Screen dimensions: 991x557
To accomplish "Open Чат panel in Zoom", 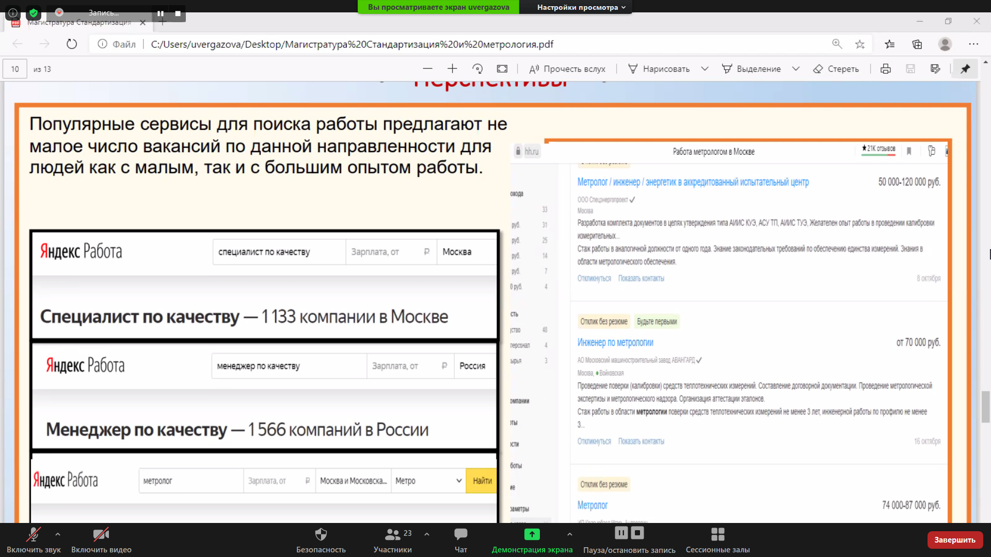I will point(460,539).
